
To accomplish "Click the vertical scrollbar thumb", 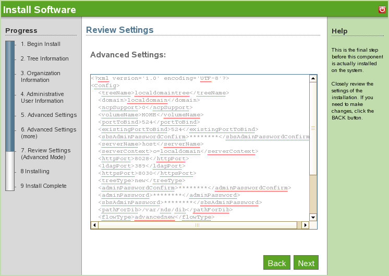I will pos(313,128).
